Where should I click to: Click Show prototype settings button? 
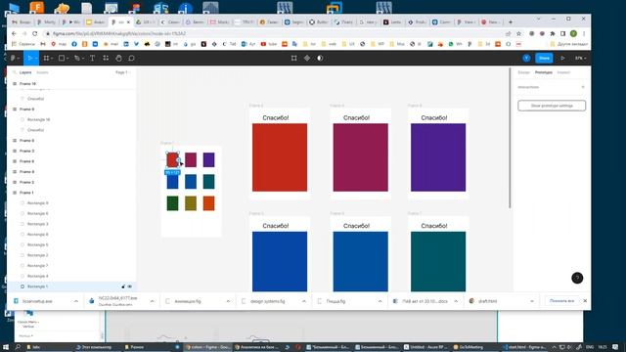pos(552,106)
